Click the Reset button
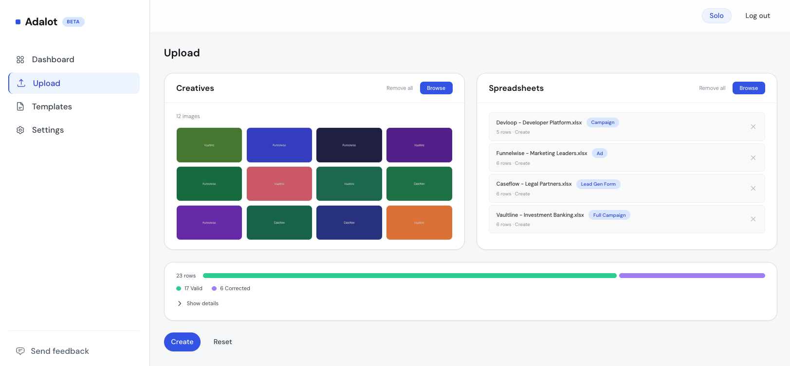 click(222, 342)
